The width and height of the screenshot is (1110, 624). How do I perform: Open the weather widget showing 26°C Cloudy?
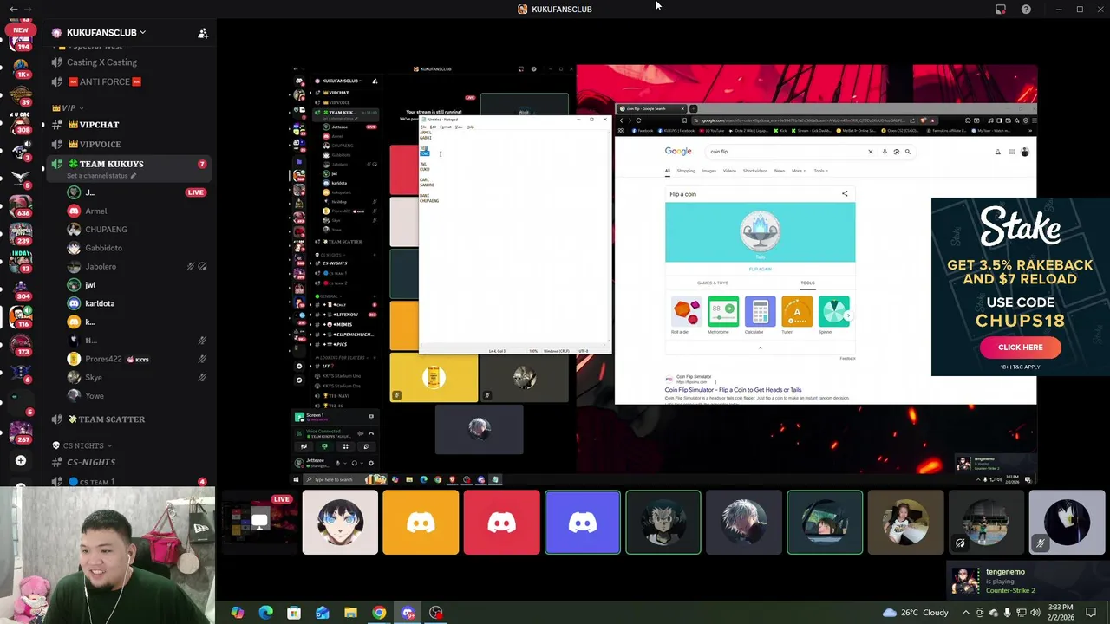(x=917, y=613)
